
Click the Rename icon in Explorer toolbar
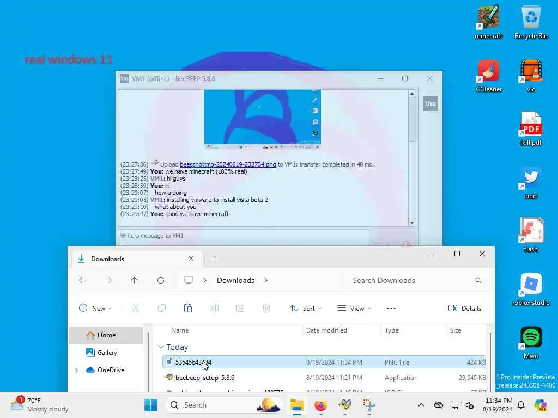(214, 308)
